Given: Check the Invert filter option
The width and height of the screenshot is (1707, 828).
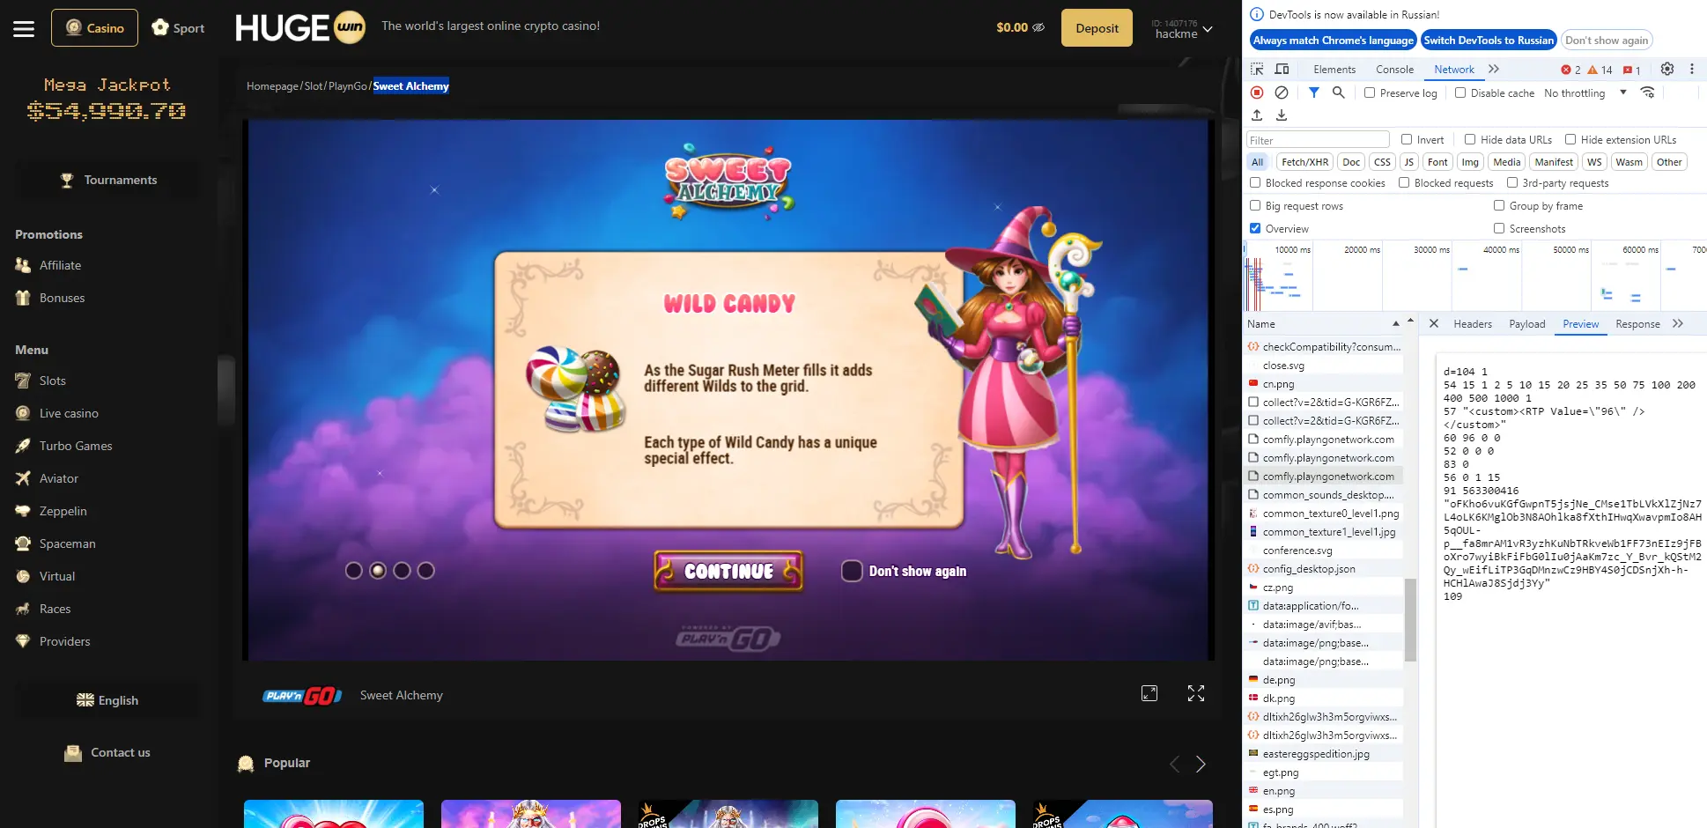Looking at the screenshot, I should coord(1407,139).
